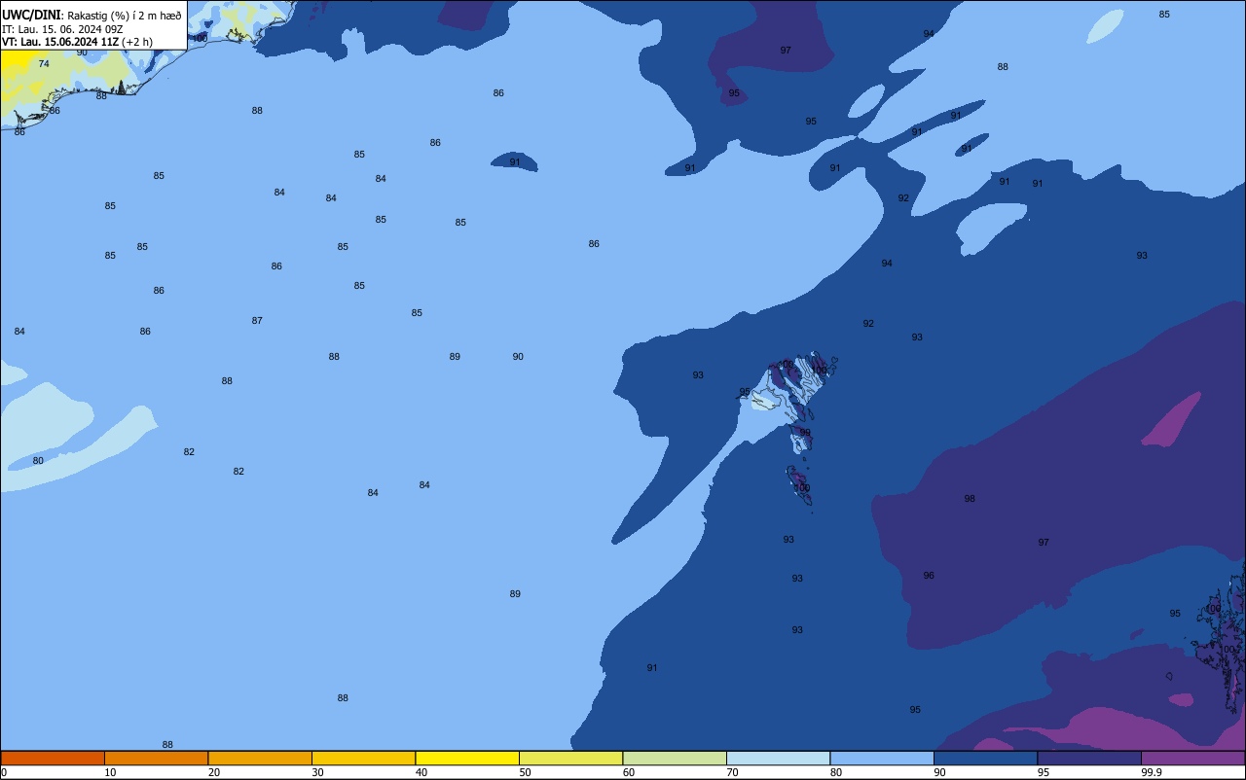
Task: Pick the 80–90 light blue legend swatch
Action: click(882, 758)
